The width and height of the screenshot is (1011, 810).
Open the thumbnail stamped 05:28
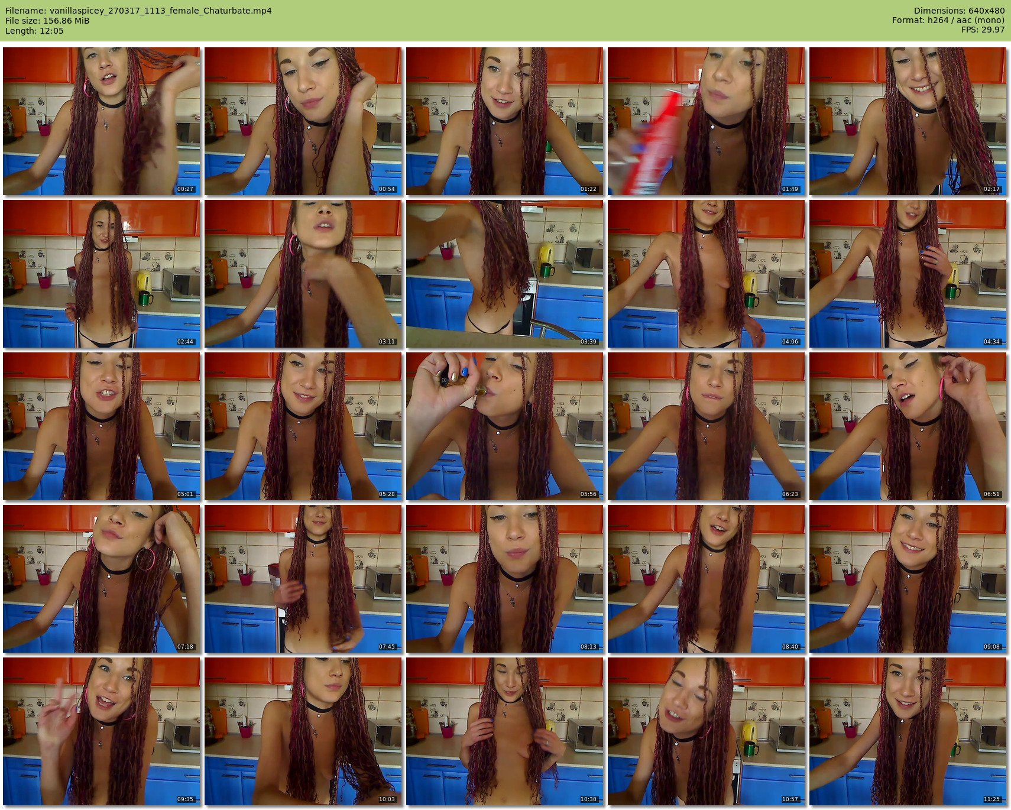pyautogui.click(x=303, y=426)
